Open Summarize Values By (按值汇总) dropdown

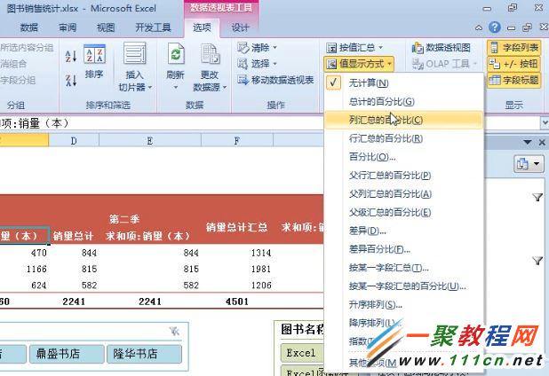pyautogui.click(x=354, y=48)
